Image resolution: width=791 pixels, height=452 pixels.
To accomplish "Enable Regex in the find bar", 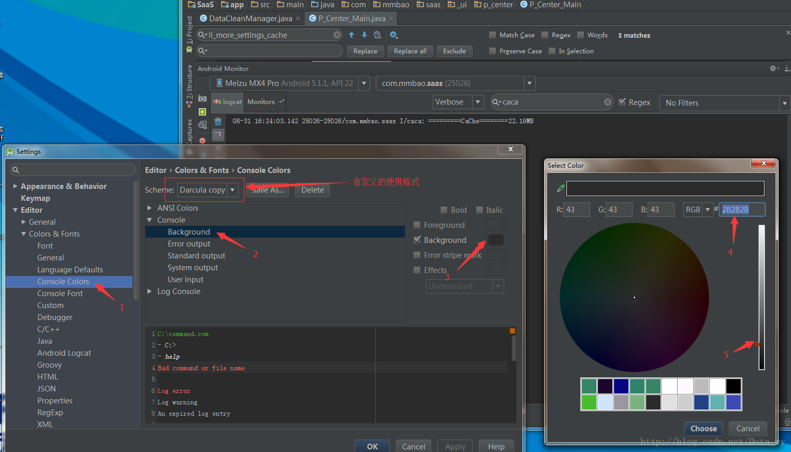I will (x=545, y=35).
